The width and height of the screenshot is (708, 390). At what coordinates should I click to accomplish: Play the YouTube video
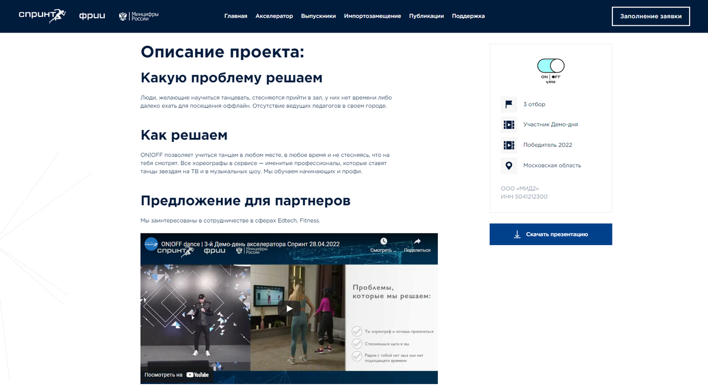click(x=289, y=308)
